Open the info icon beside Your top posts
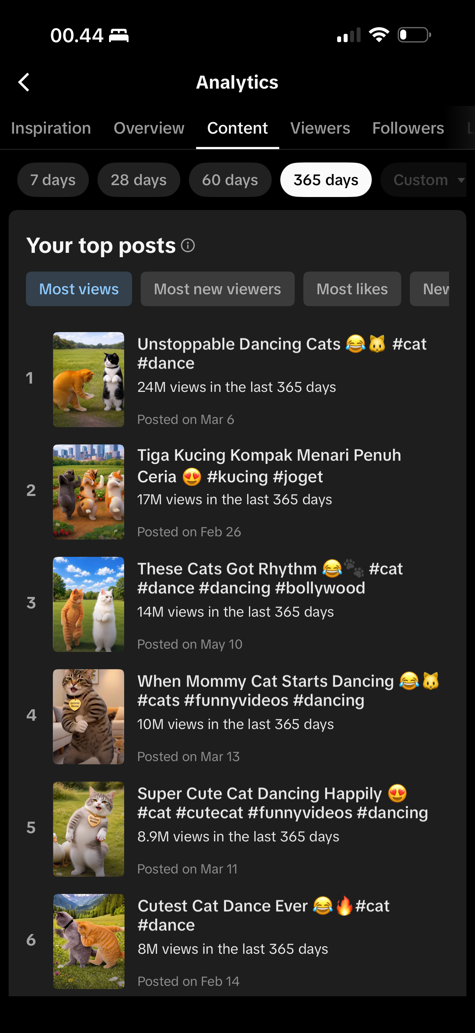 pos(188,245)
